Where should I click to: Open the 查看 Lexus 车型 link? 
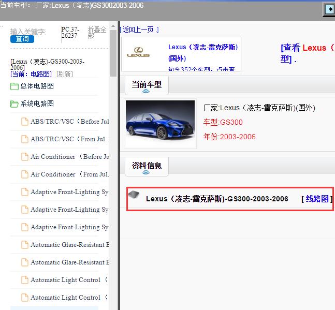pyautogui.click(x=308, y=53)
